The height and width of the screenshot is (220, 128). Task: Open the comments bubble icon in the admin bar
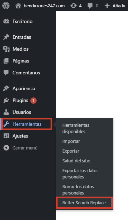click(90, 6)
